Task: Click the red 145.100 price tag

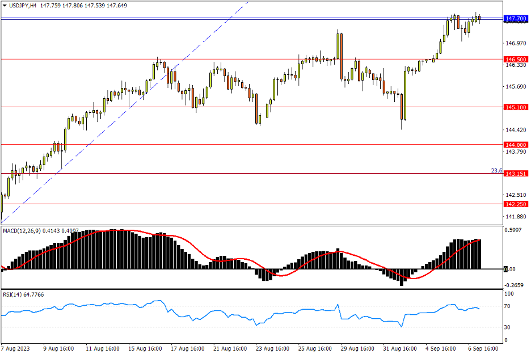Action: point(516,107)
